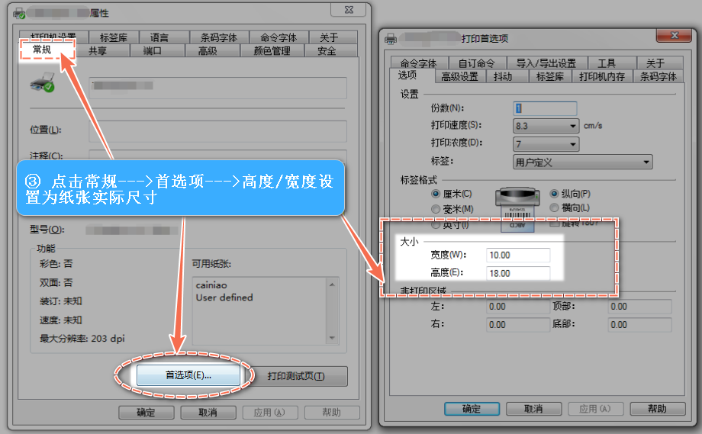Open 标签库 tab in preferences window
Image resolution: width=702 pixels, height=434 pixels.
[550, 76]
